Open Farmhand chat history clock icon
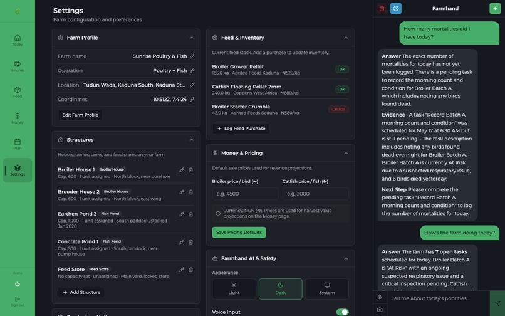This screenshot has width=505, height=316. tap(396, 8)
